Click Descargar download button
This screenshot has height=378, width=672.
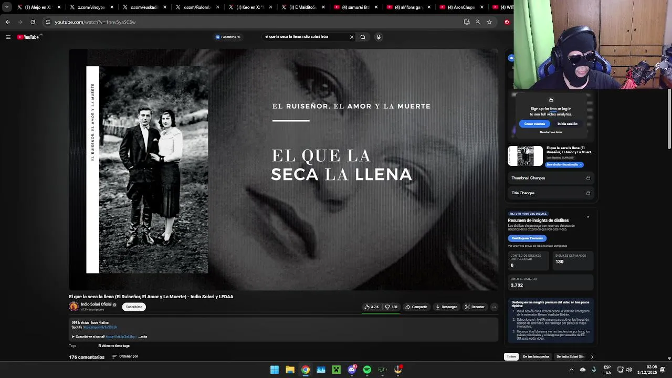pos(446,307)
